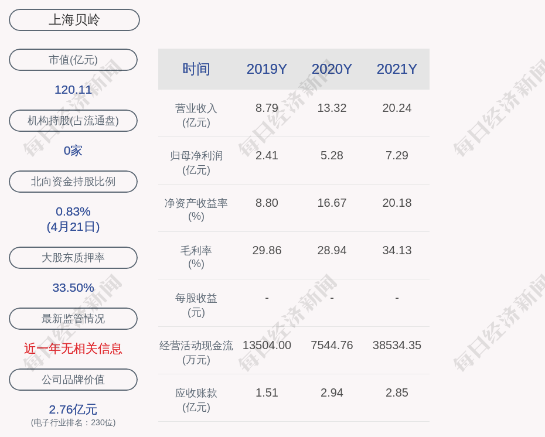Viewport: 545px width, 437px height.
Task: Click the 2019Y cash flow value 13504.00
Action: [x=267, y=345]
